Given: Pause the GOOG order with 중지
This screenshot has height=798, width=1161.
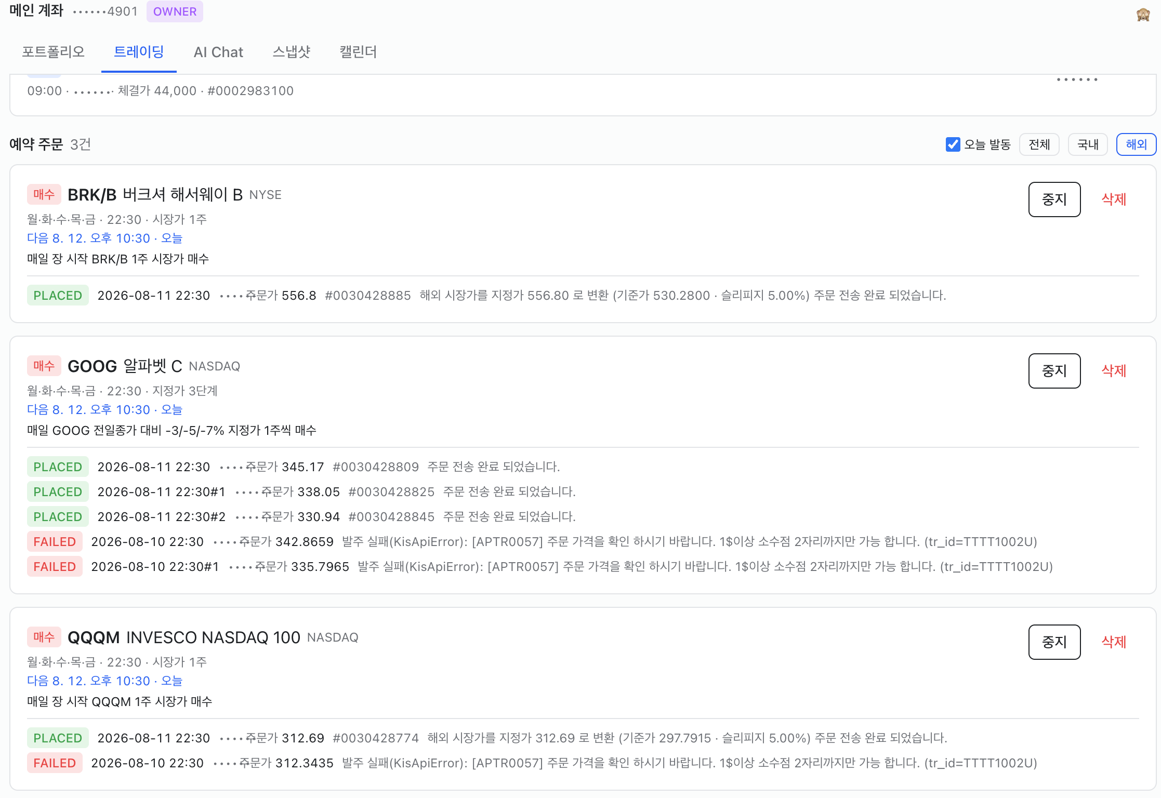Looking at the screenshot, I should tap(1054, 371).
